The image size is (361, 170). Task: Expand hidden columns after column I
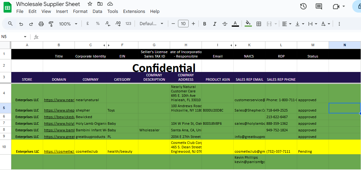[x=231, y=45]
